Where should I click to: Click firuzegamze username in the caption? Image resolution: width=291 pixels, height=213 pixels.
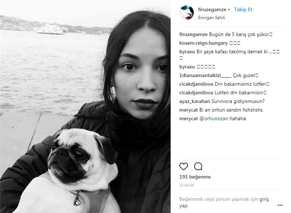point(193,35)
